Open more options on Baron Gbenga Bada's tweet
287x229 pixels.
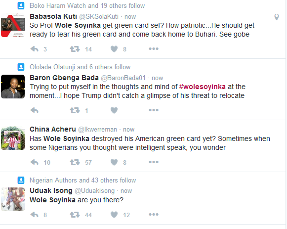tap(154, 110)
